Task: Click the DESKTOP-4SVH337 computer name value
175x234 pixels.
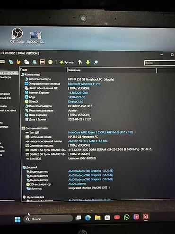Action: [80, 106]
